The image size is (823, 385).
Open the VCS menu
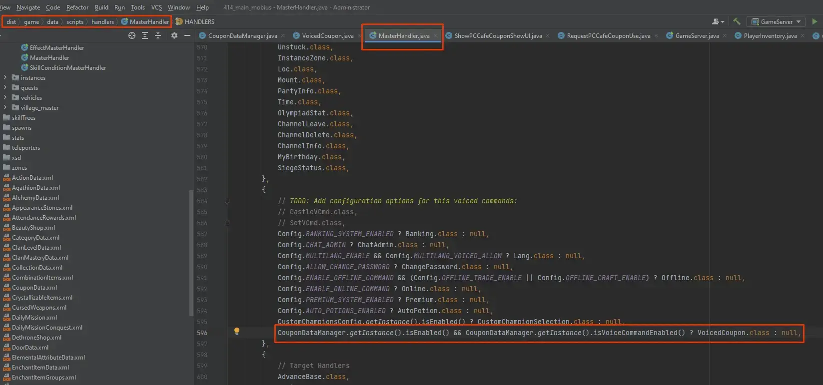[156, 7]
